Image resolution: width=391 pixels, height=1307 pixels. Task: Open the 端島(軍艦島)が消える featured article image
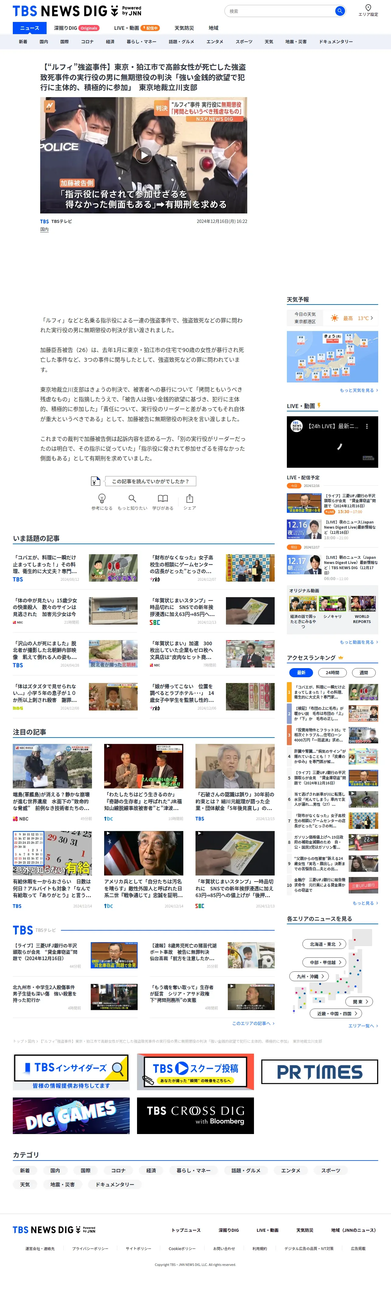[52, 766]
